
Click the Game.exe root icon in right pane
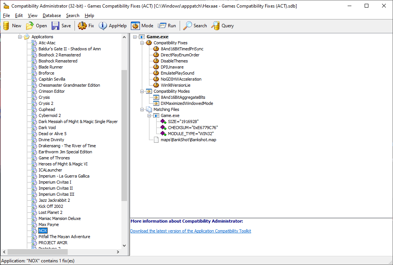coord(142,37)
